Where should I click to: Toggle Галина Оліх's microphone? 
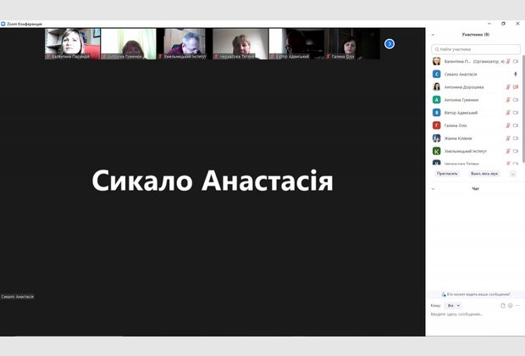click(x=508, y=125)
